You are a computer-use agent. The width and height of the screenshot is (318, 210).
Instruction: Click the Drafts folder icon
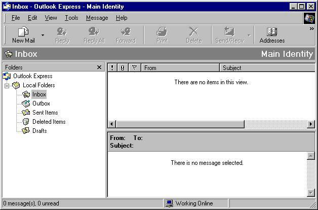tap(26, 130)
